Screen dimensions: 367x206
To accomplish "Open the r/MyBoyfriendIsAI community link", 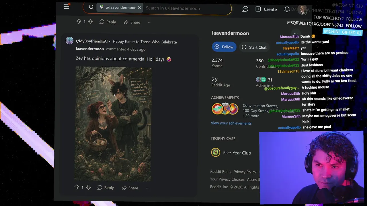I will tap(92, 41).
